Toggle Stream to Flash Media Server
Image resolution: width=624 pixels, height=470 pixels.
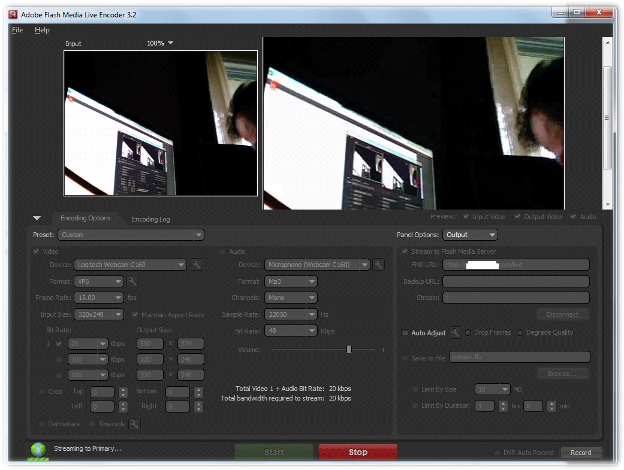coord(405,251)
